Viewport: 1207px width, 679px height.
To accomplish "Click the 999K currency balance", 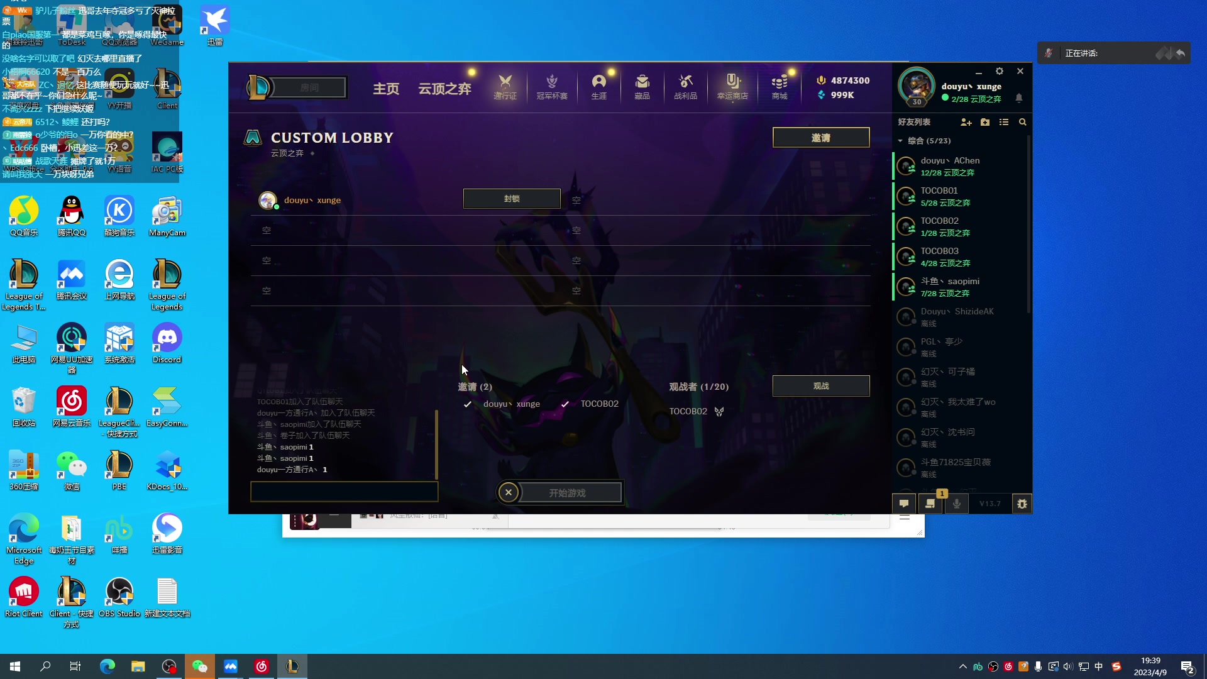I will [x=835, y=95].
